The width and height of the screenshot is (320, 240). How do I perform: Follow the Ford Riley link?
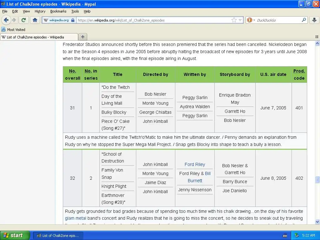(195, 164)
